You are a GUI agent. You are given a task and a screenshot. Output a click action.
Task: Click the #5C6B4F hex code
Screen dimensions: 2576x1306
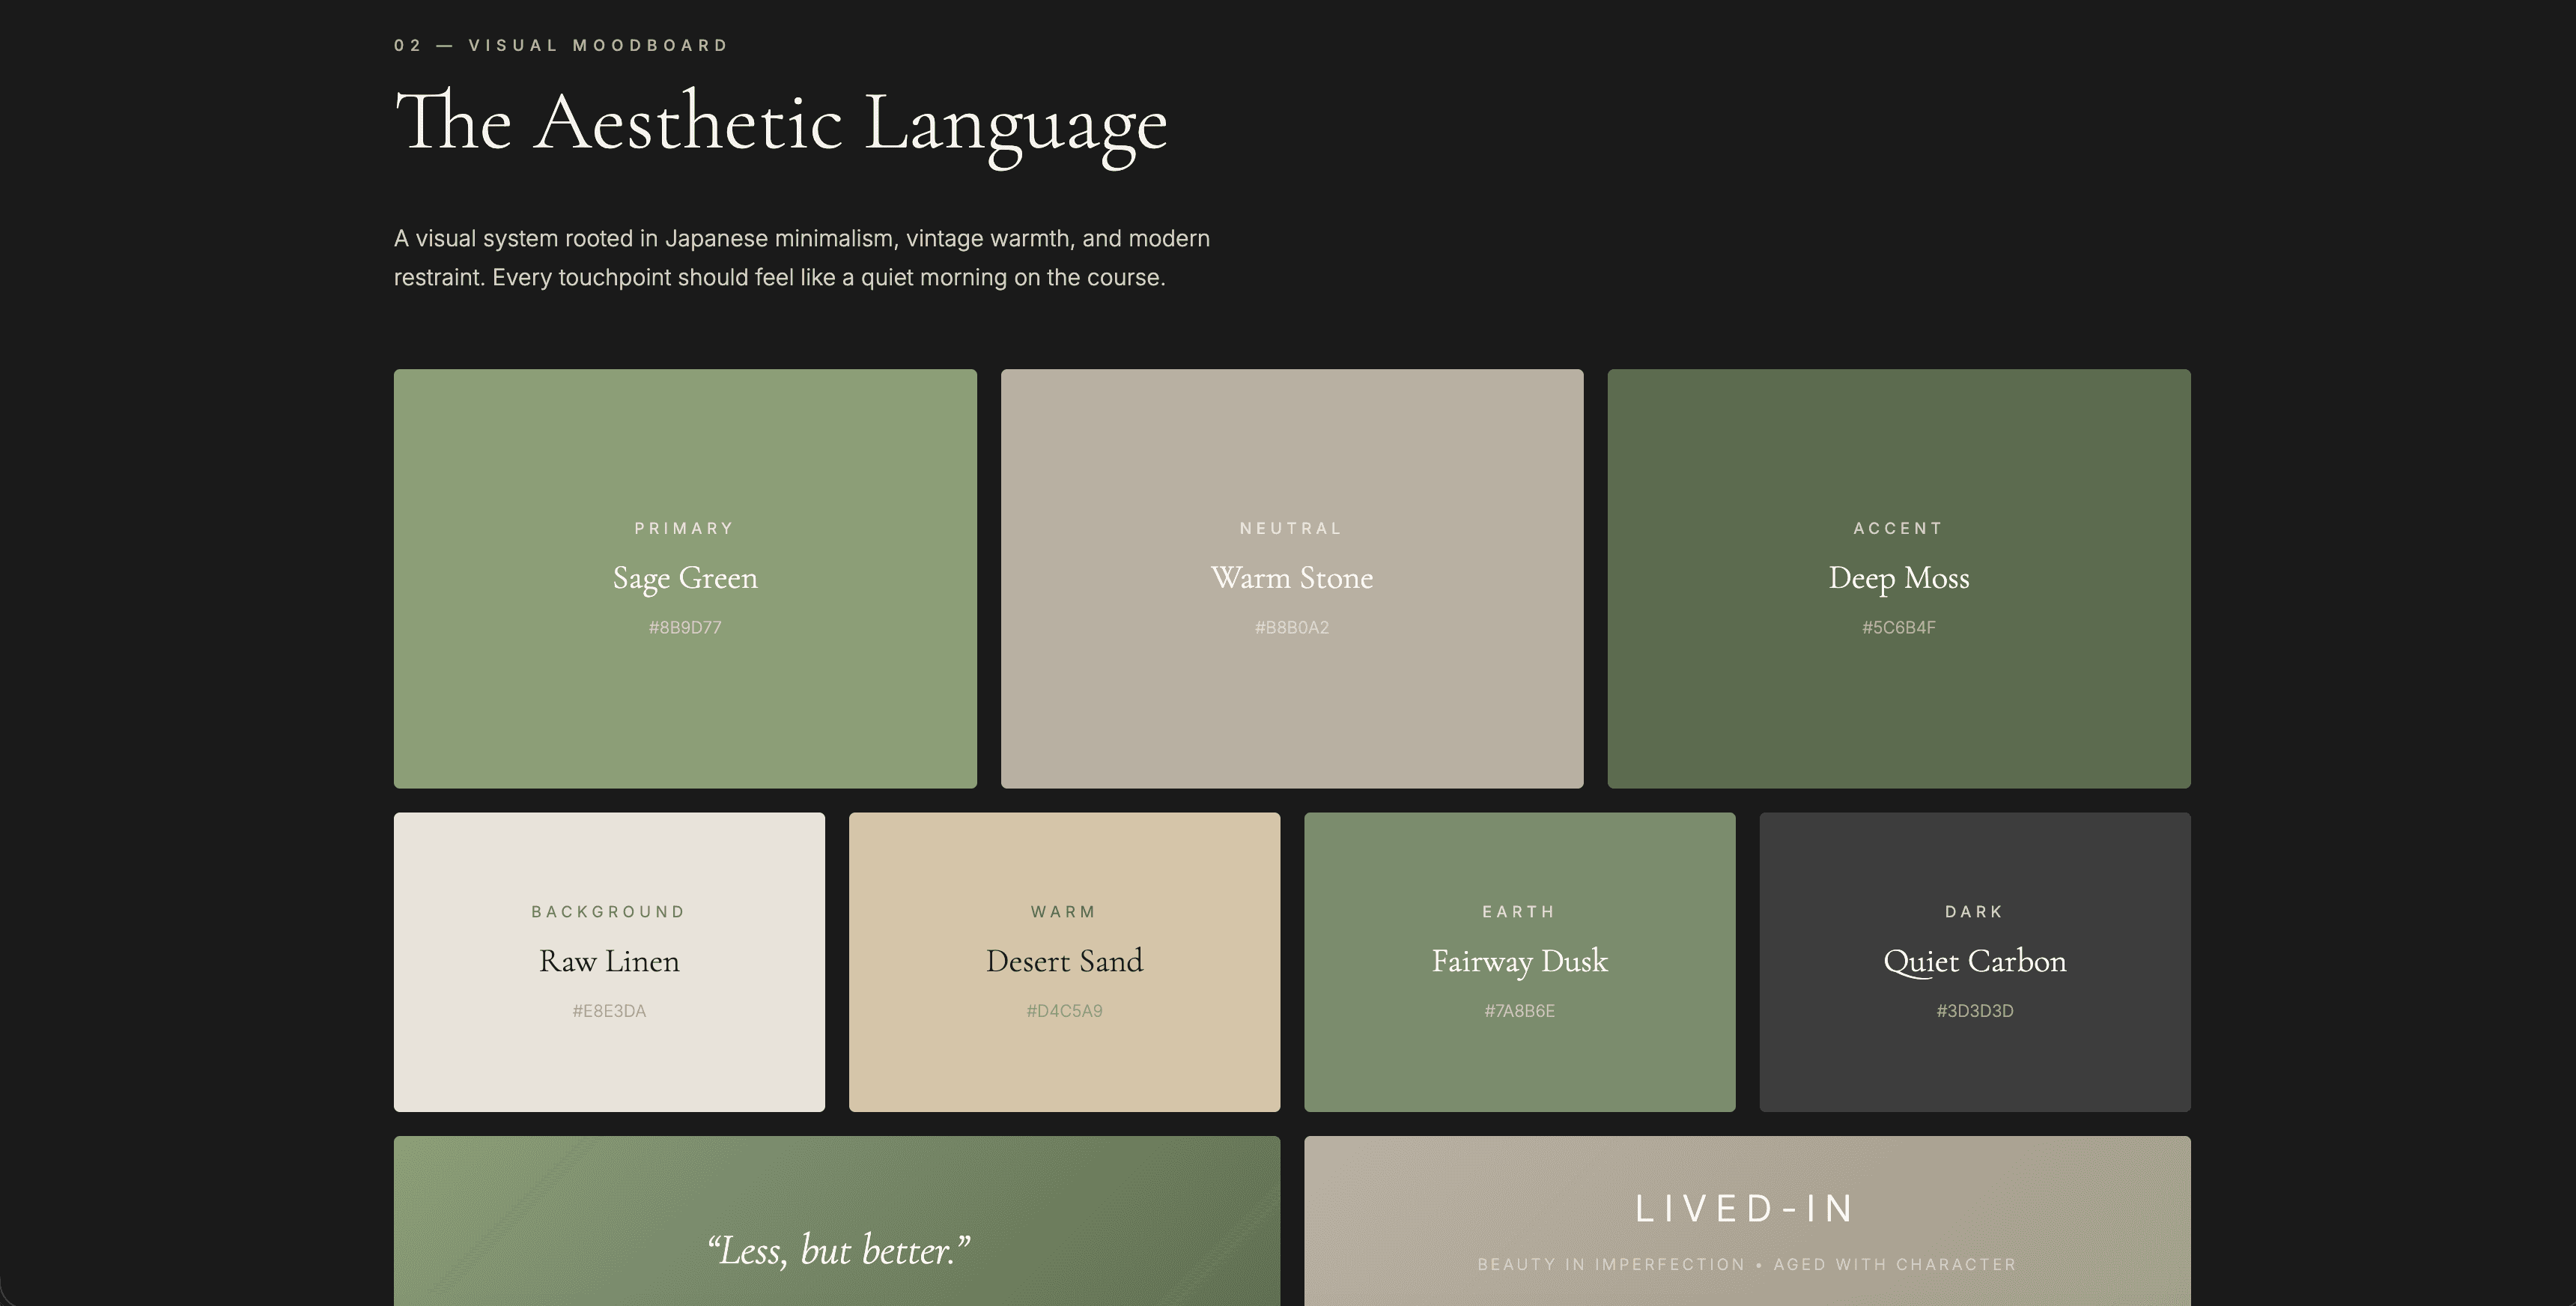click(x=1898, y=628)
